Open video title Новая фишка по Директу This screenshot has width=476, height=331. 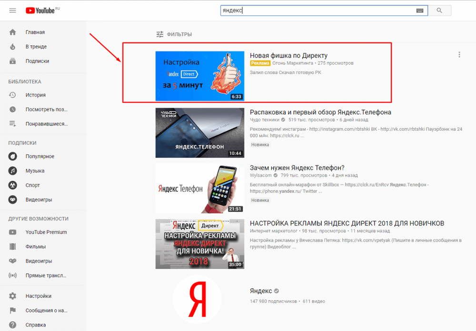pyautogui.click(x=289, y=56)
